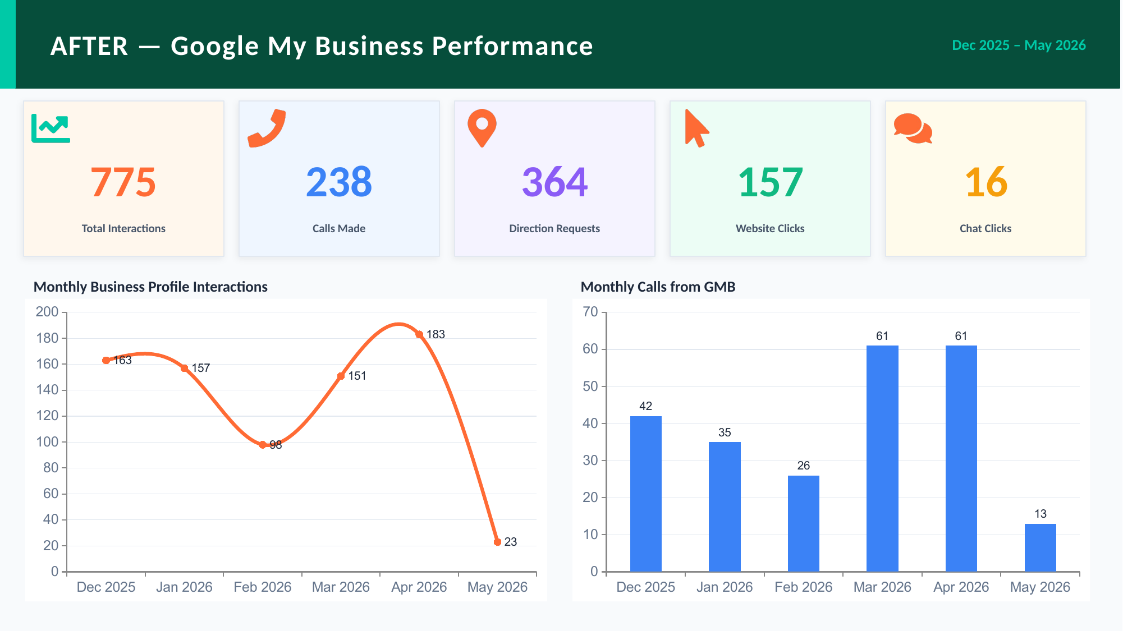The width and height of the screenshot is (1123, 631).
Task: Click the 80 y-axis label on interactions chart
Action: [51, 467]
